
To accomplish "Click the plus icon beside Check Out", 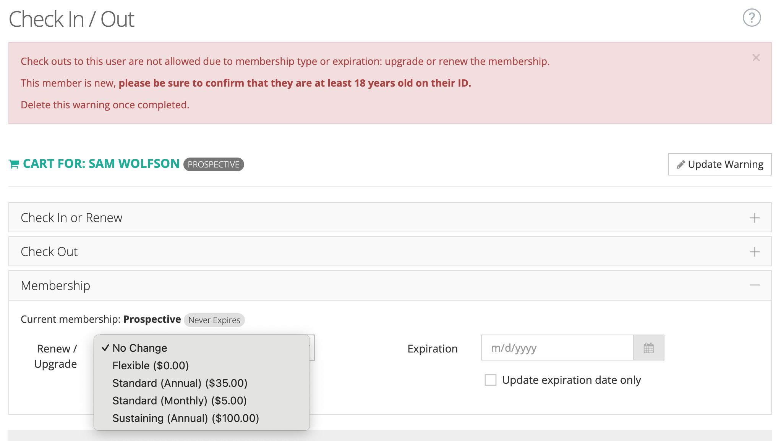I will pos(754,252).
